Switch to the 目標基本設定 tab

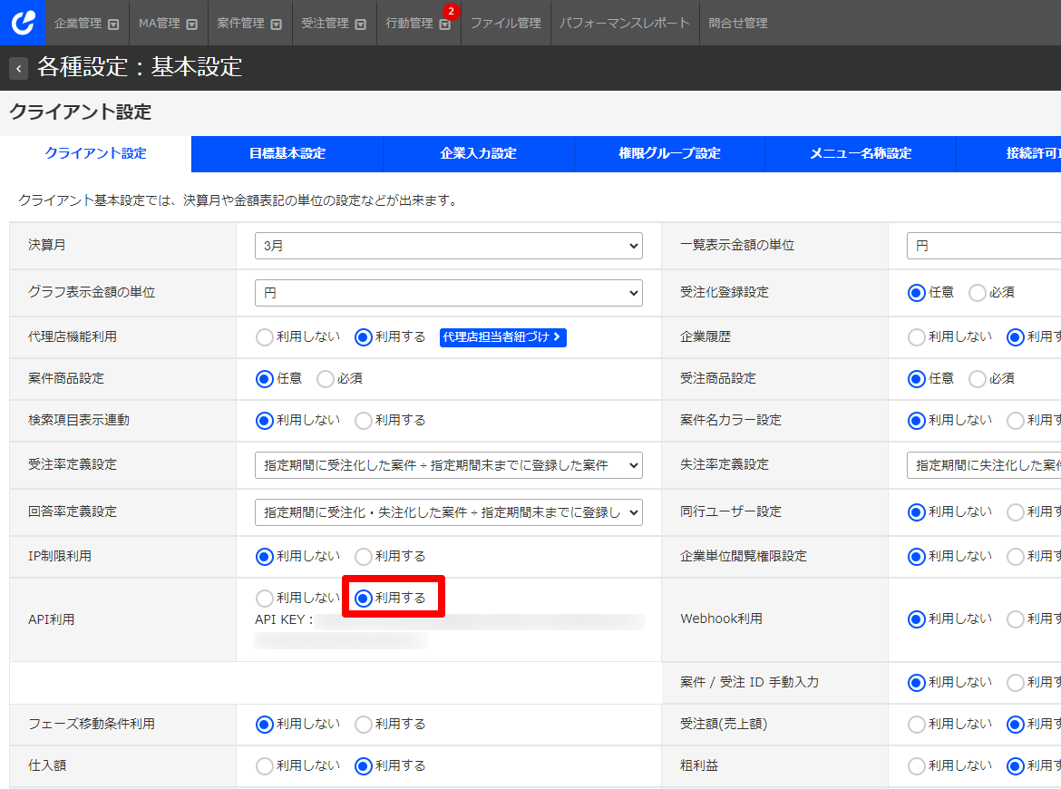(287, 154)
